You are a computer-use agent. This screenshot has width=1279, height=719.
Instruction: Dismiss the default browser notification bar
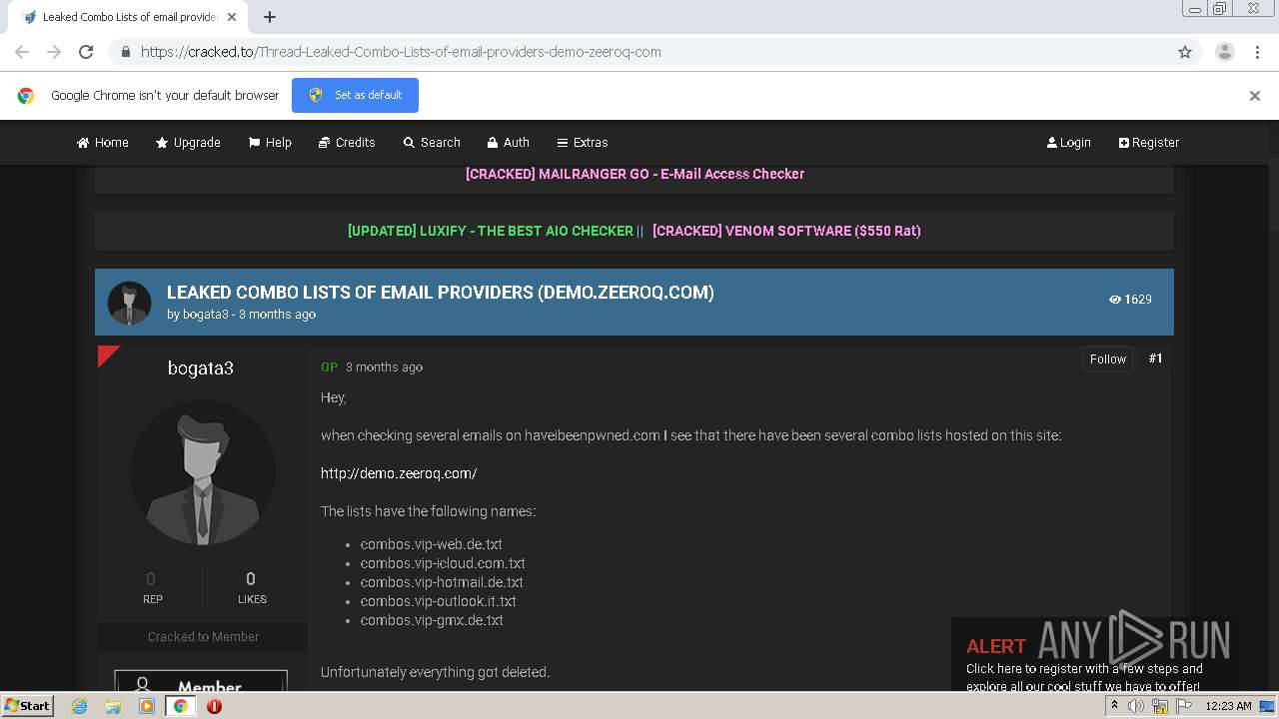click(1255, 96)
